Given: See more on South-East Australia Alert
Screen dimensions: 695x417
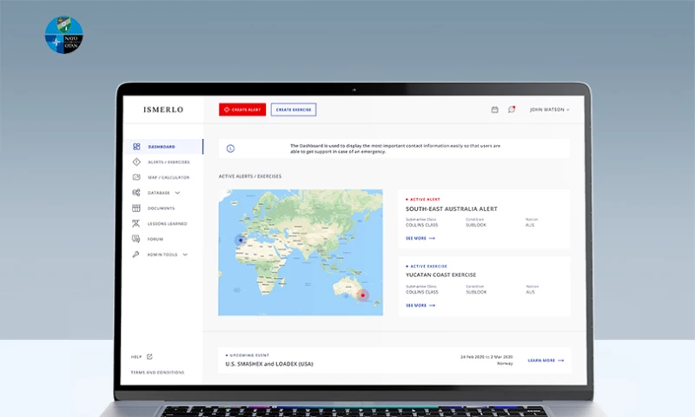Looking at the screenshot, I should coord(420,238).
